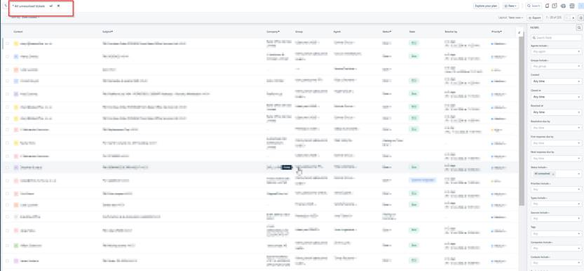The height and width of the screenshot is (271, 584).
Task: Open the marketplace apps icon
Action: [571, 6]
